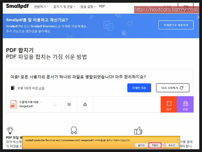The image size is (202, 152).
Task: Close the blue promotional banner
Action: (198, 17)
